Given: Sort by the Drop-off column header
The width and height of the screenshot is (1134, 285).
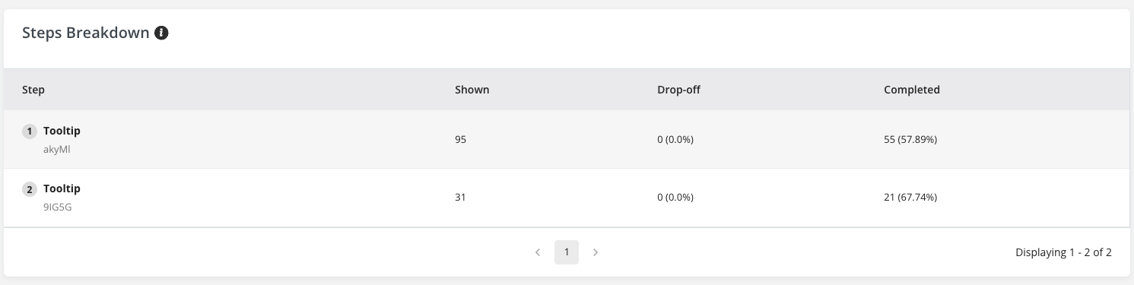Looking at the screenshot, I should [678, 90].
